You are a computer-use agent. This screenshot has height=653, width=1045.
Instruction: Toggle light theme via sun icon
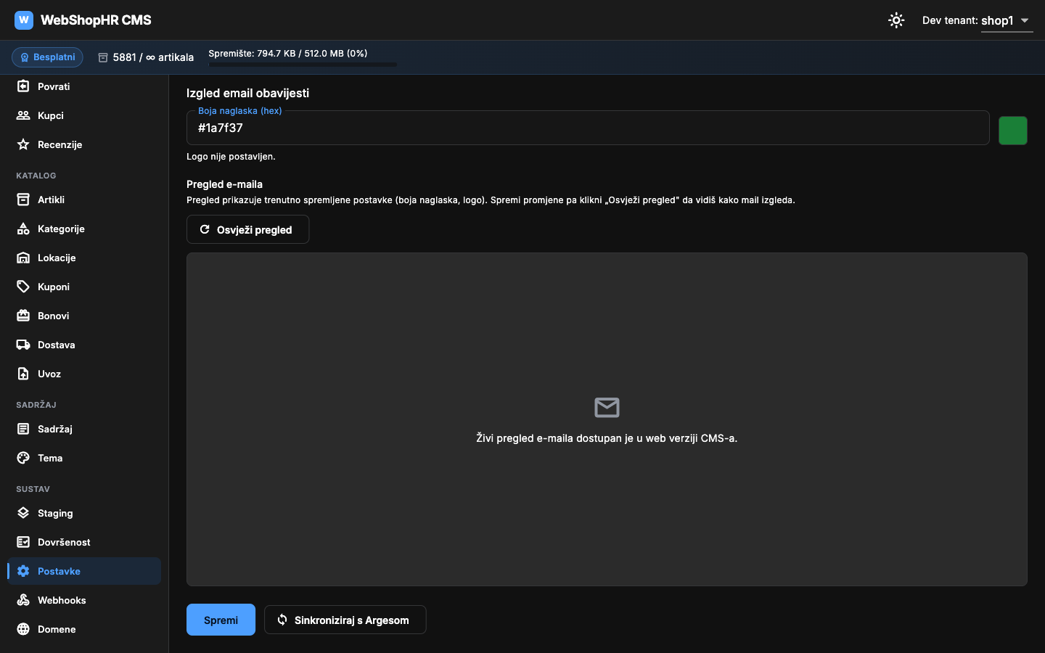(896, 20)
